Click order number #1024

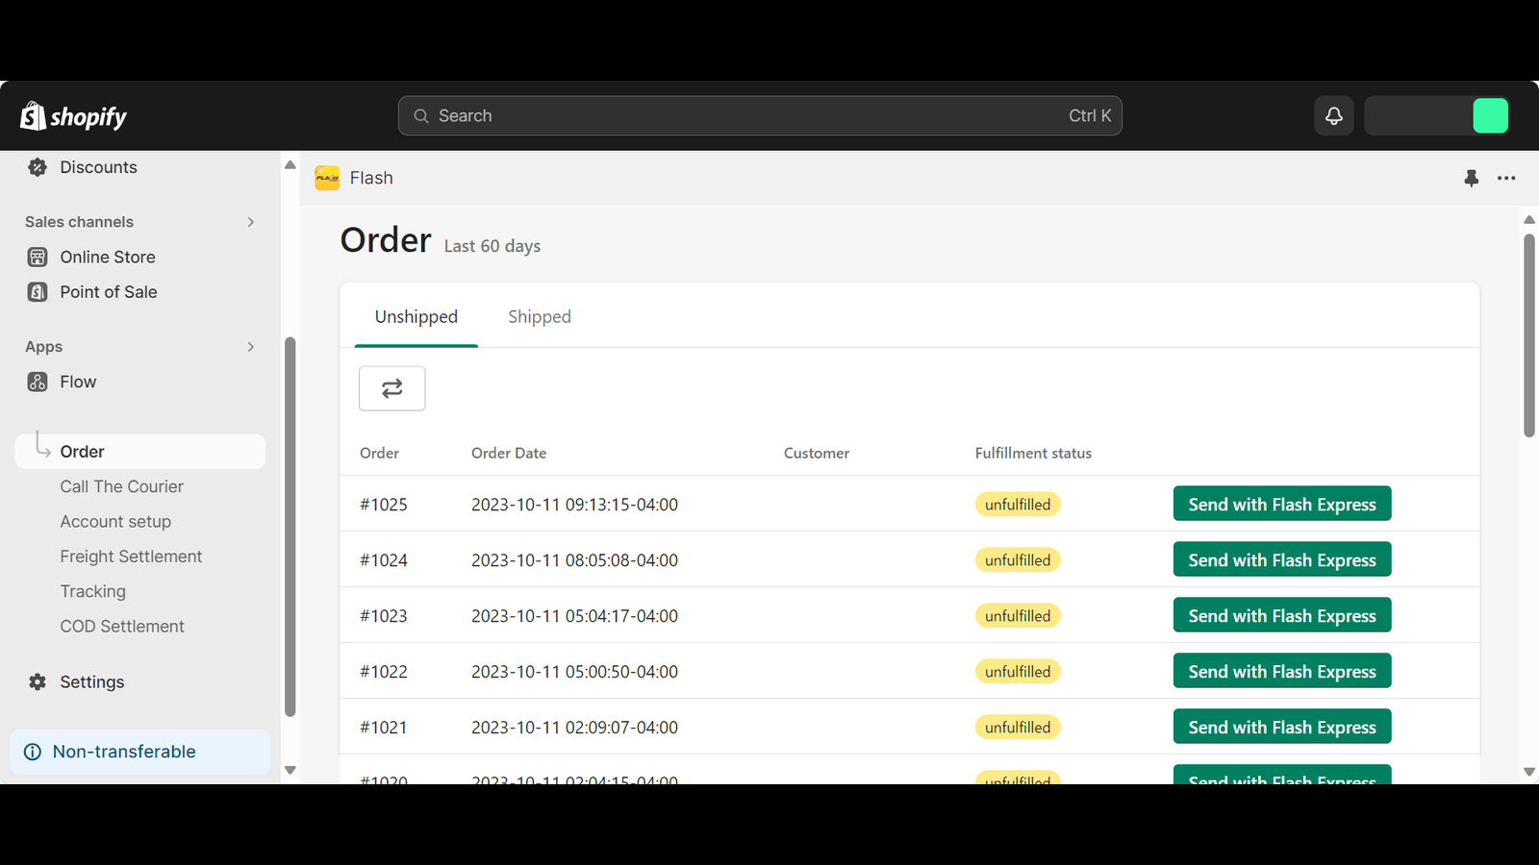[384, 560]
